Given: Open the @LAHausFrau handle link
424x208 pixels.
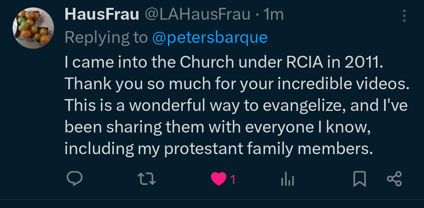Looking at the screenshot, I should point(197,15).
